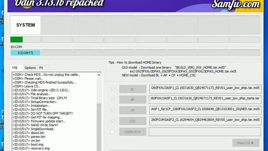Toggle the AP file checkbox
Image resolution: width=268 pixels, height=151 pixels.
tap(113, 99)
